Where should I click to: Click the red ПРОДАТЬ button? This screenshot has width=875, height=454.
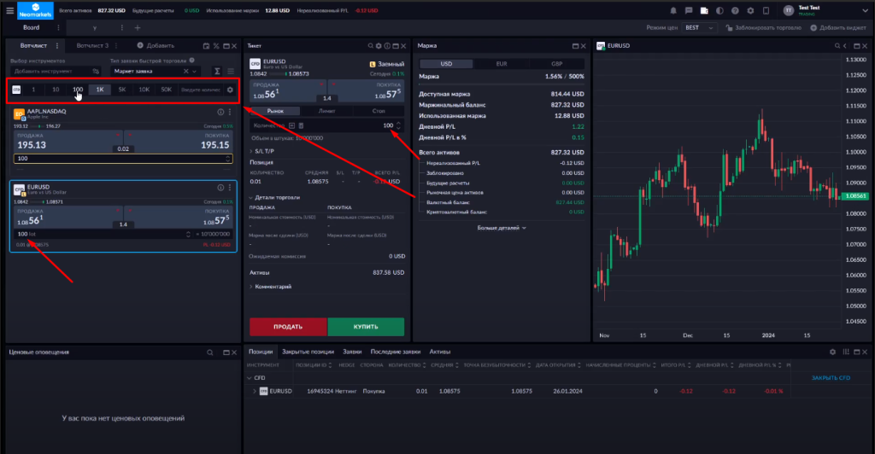pyautogui.click(x=288, y=327)
